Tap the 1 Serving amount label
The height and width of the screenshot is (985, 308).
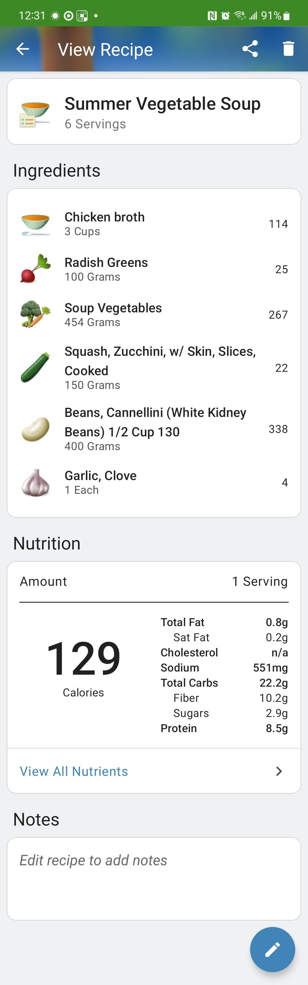(x=260, y=581)
